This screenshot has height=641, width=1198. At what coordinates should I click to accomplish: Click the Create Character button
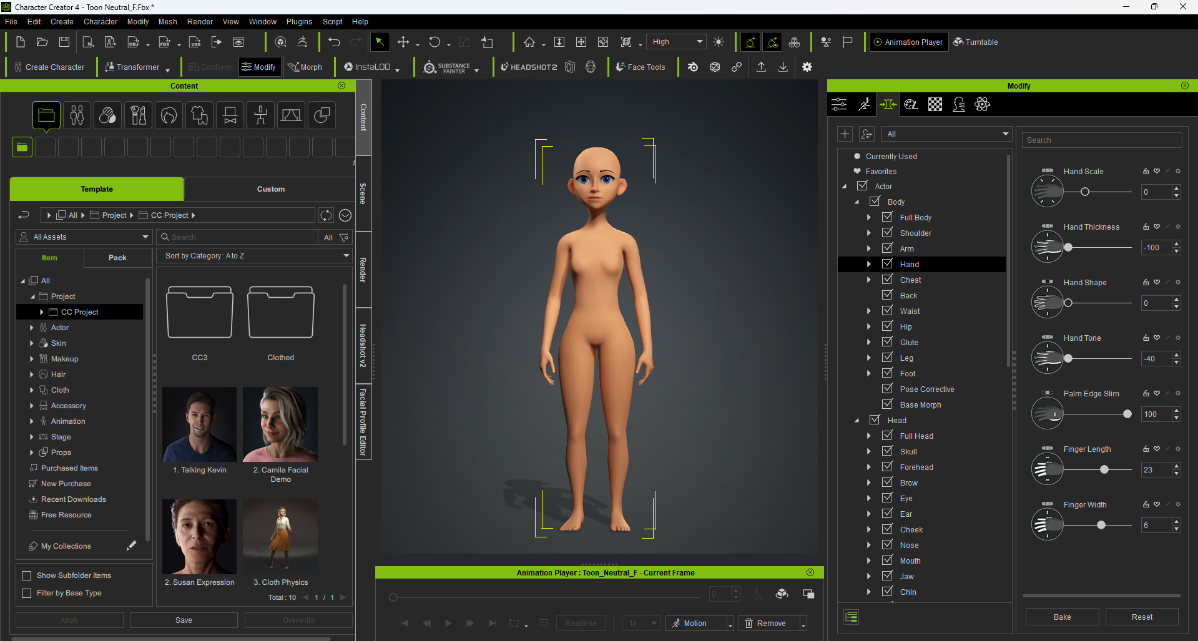[x=49, y=67]
